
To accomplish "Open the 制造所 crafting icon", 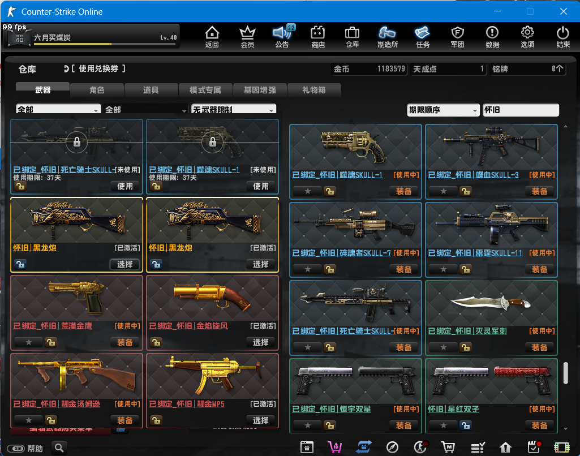I will click(387, 37).
